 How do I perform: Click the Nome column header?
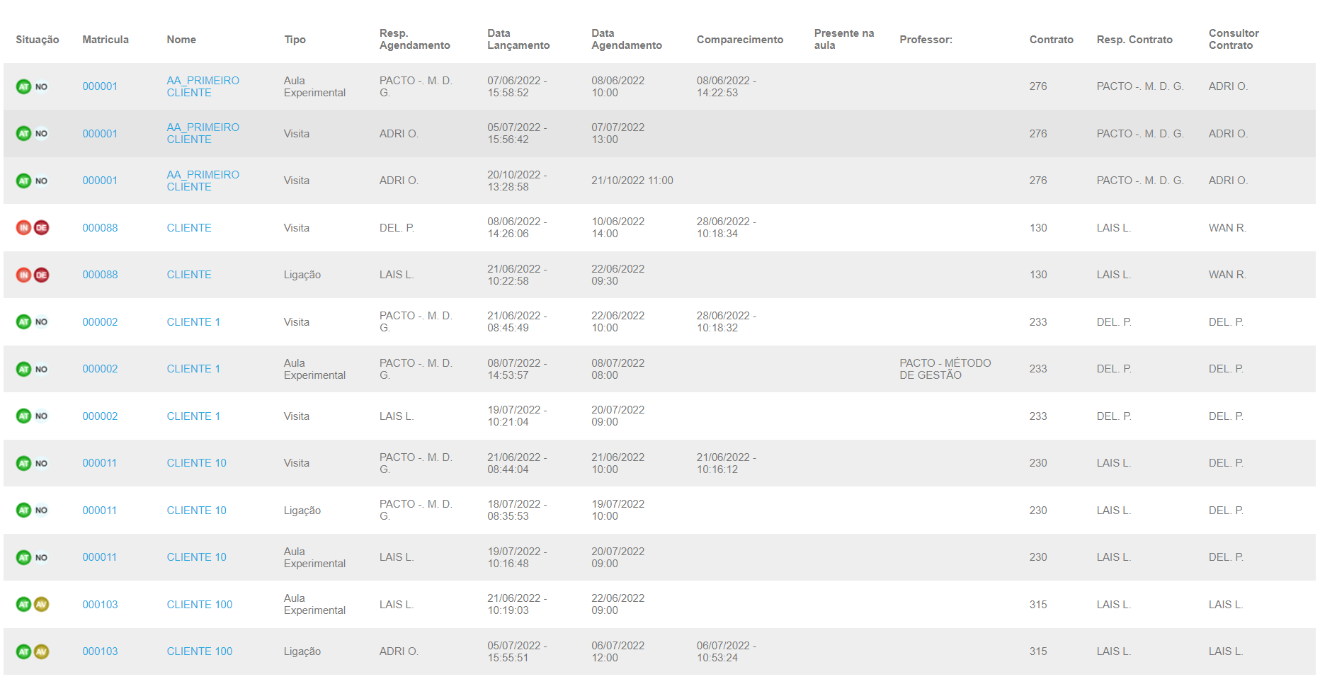click(x=181, y=40)
